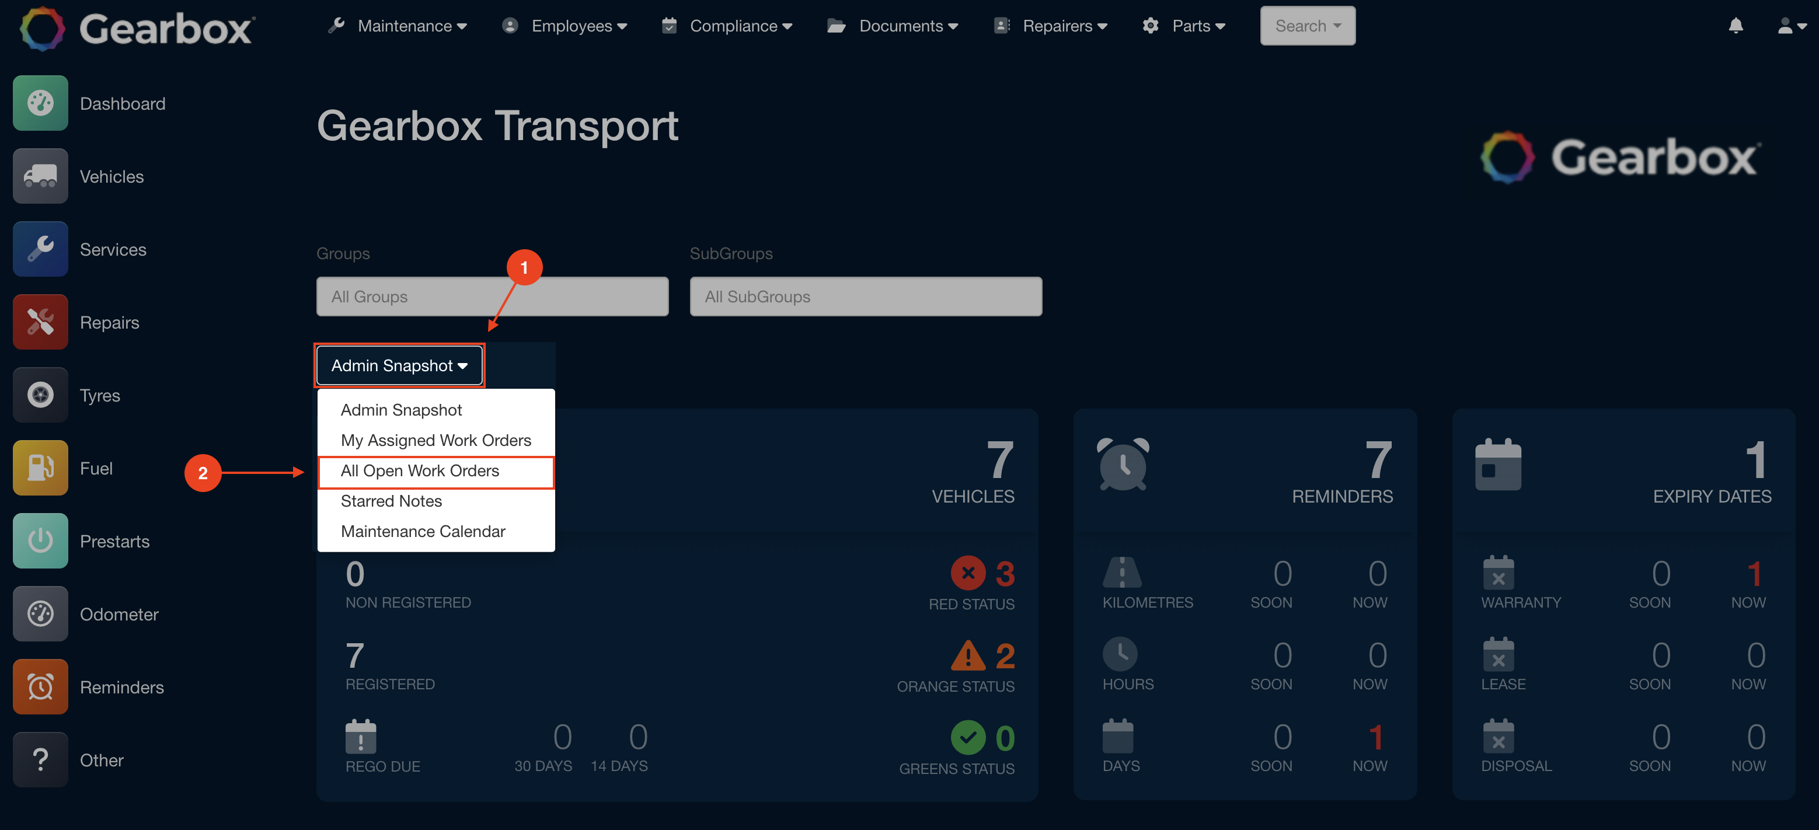1819x830 pixels.
Task: Open the Prestarts power icon
Action: click(40, 540)
